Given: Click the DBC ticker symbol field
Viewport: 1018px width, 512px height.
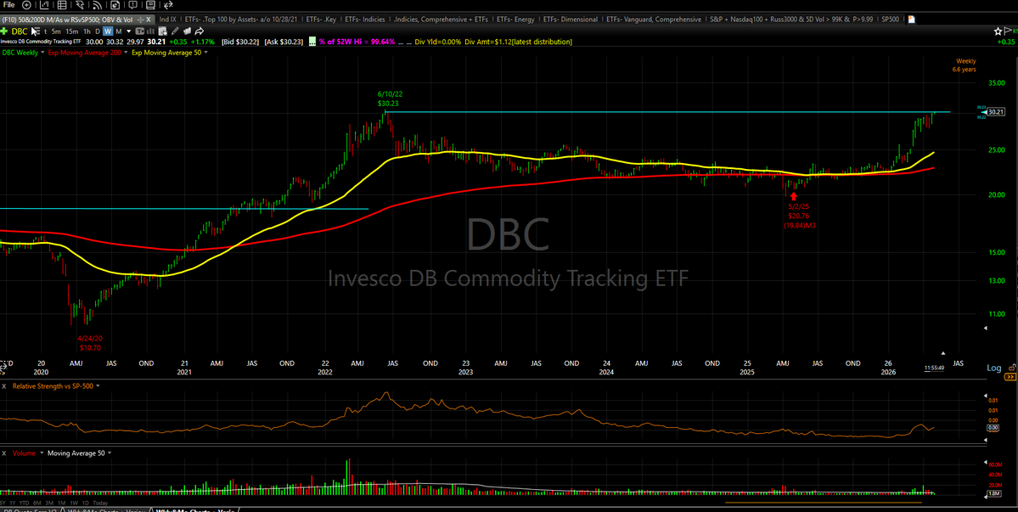Looking at the screenshot, I should (20, 31).
